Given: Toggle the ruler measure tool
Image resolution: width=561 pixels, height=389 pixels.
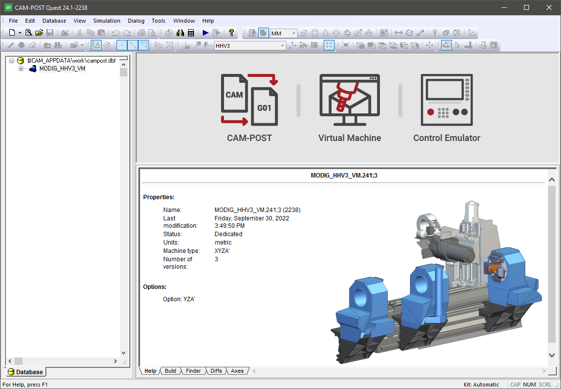Looking at the screenshot, I should click(96, 45).
